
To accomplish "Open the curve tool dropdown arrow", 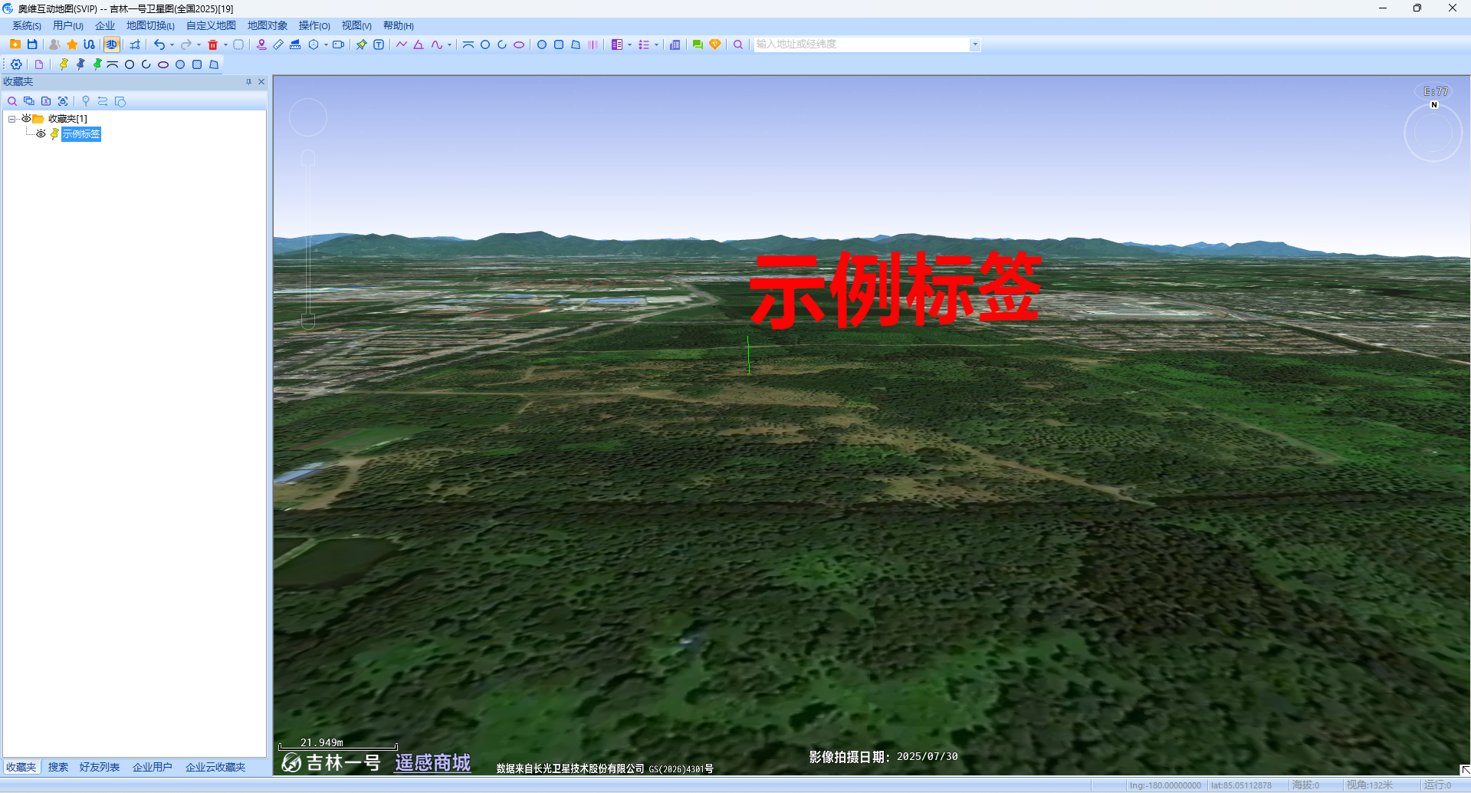I will point(449,44).
